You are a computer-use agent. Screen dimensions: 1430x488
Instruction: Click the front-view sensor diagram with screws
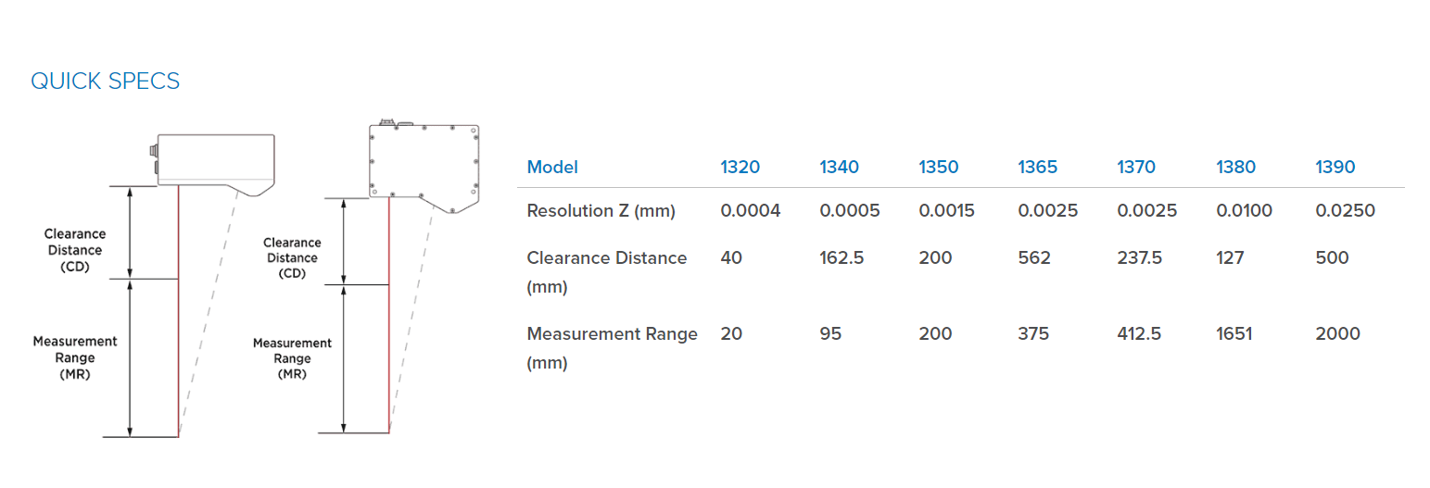click(367, 277)
